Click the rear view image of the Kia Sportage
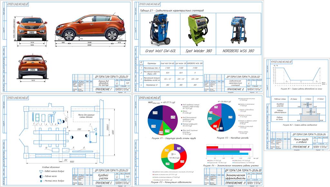This screenshot has width=330, height=187. click(x=33, y=67)
